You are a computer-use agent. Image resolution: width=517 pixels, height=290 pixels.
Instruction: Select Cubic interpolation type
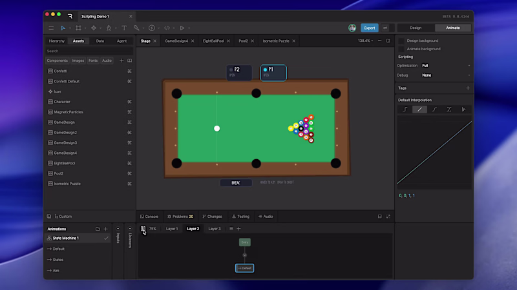click(434, 109)
